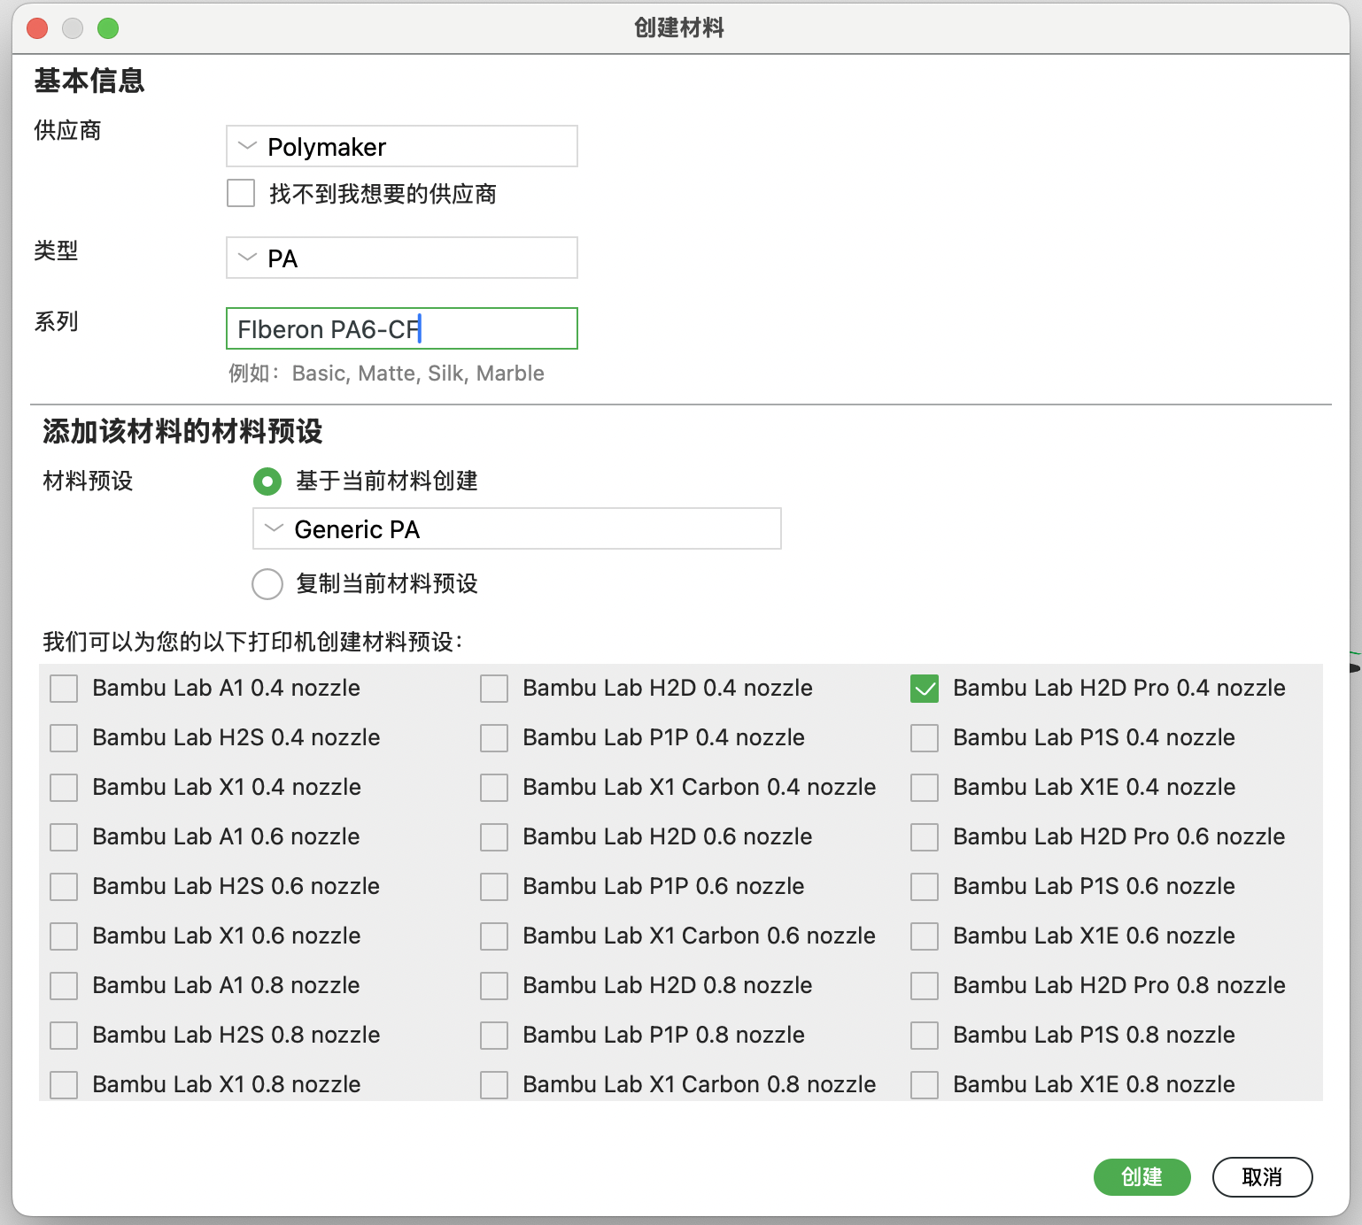Tick Bambu Lab H2D 0.6 nozzle
Screen dimensions: 1362x1225
pos(494,837)
